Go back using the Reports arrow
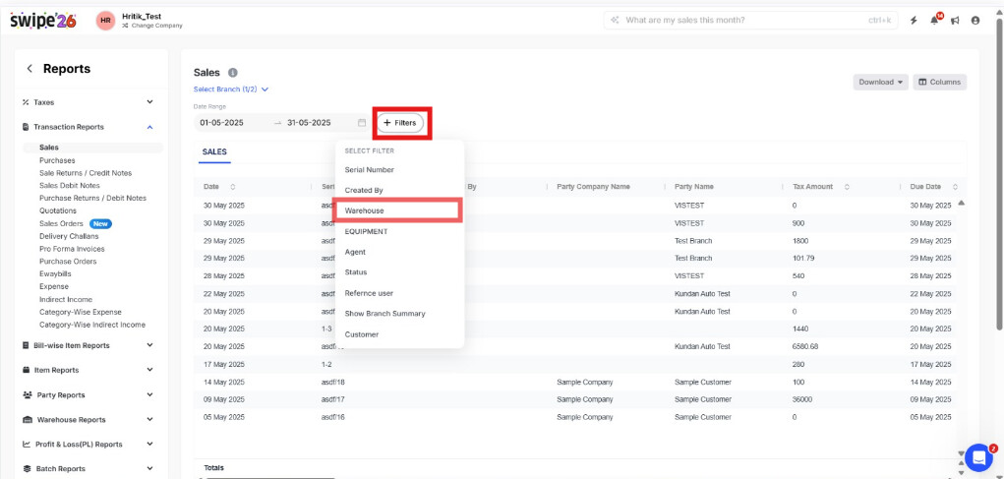1004x479 pixels. 30,69
